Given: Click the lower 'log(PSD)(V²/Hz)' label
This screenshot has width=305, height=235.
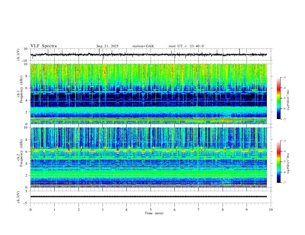Looking at the screenshot, I should tap(288, 163).
